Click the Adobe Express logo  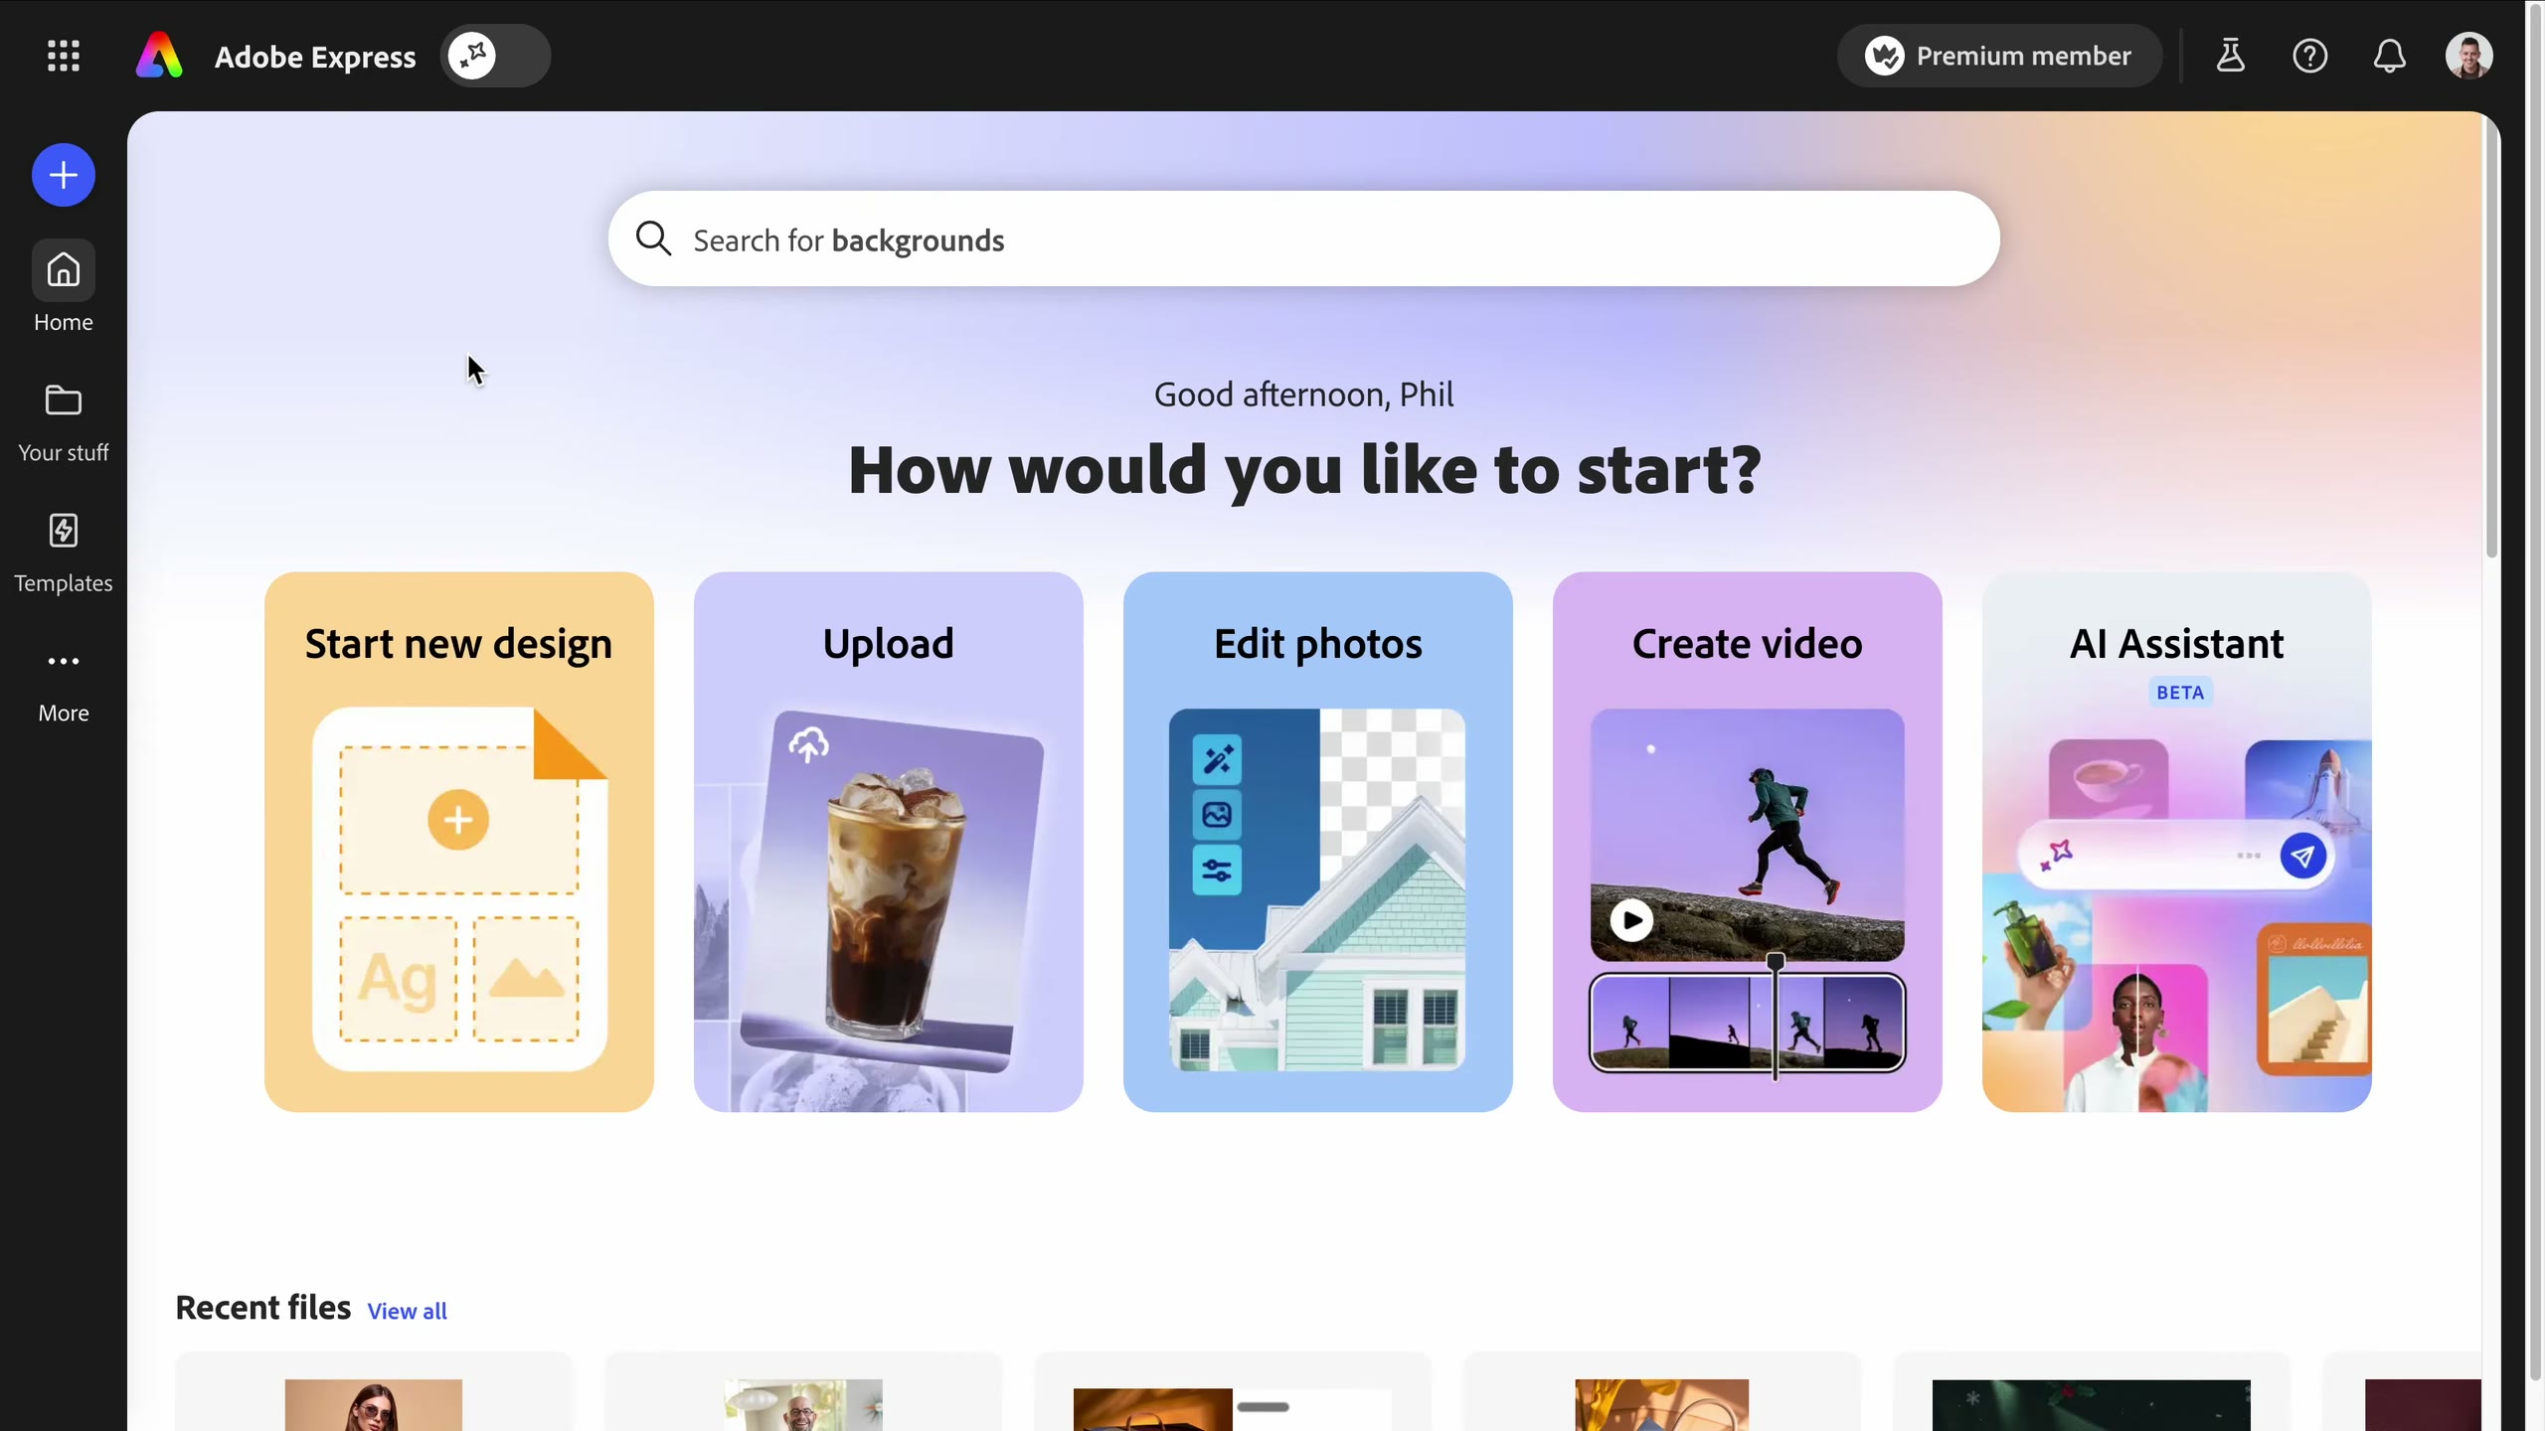coord(159,56)
